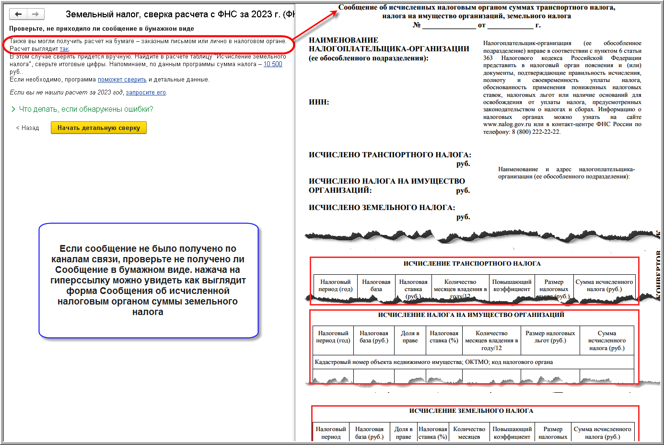Viewport: 664px width, 445px height.
Task: Select 'ИНН:' label in the document
Action: tap(319, 102)
